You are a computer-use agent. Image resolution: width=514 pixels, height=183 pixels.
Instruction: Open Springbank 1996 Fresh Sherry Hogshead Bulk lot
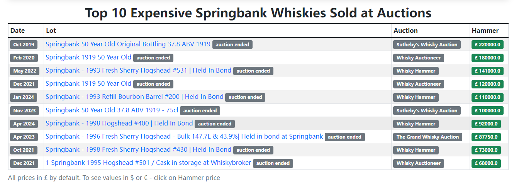pyautogui.click(x=184, y=137)
